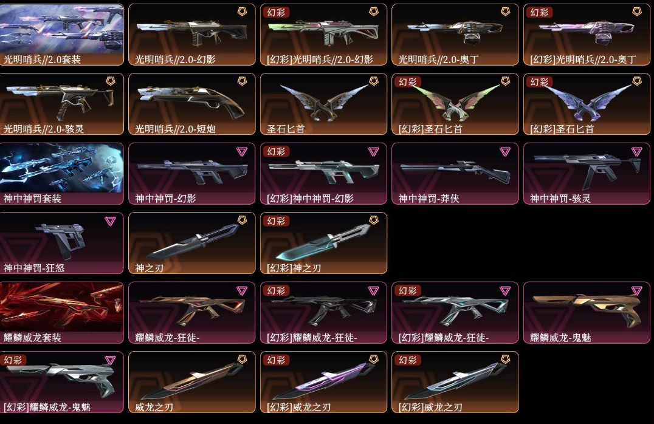Open the red 耀鳞威龙套装 bundle thumbnail
The height and width of the screenshot is (424, 654).
coord(62,306)
